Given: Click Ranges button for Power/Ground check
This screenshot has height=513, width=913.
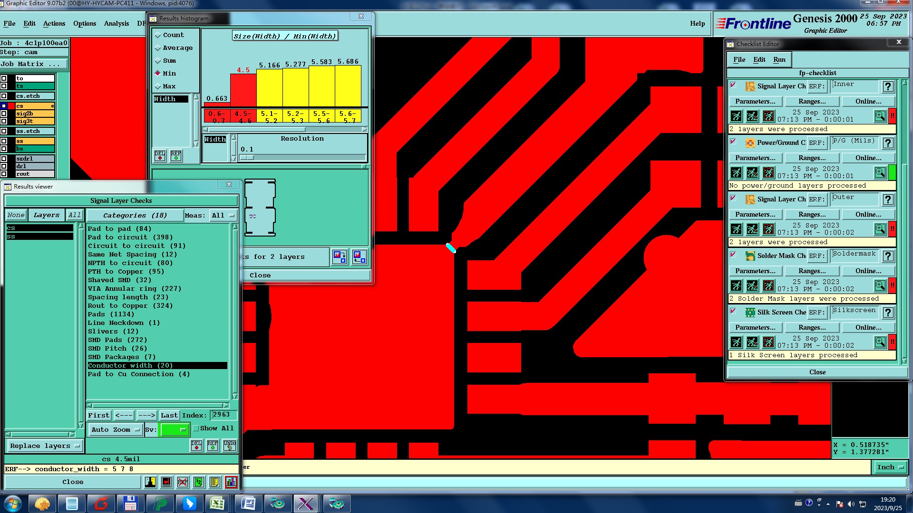Looking at the screenshot, I should click(x=812, y=158).
